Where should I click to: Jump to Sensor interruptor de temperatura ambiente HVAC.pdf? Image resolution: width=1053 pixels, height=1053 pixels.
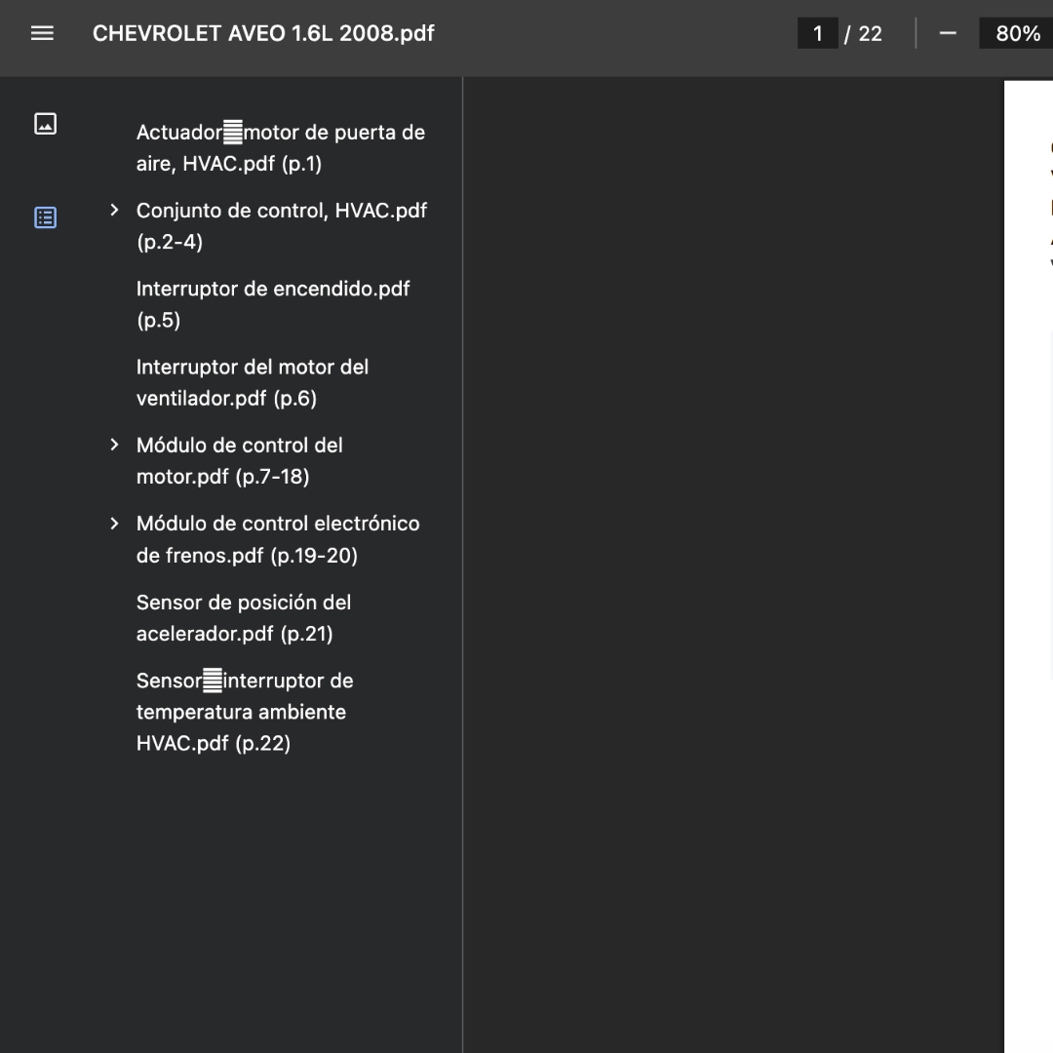click(245, 712)
